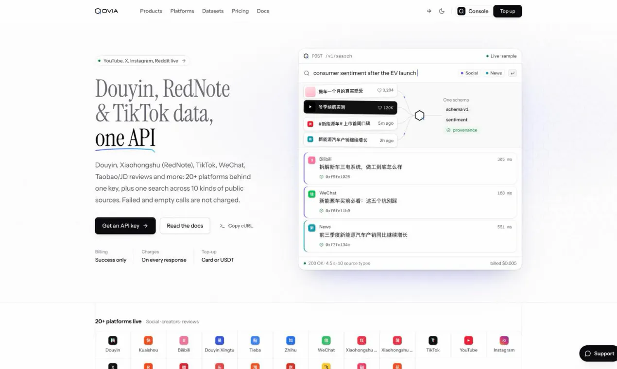Screen dimensions: 617x369
Task: Click the Top up button
Action: tap(508, 11)
